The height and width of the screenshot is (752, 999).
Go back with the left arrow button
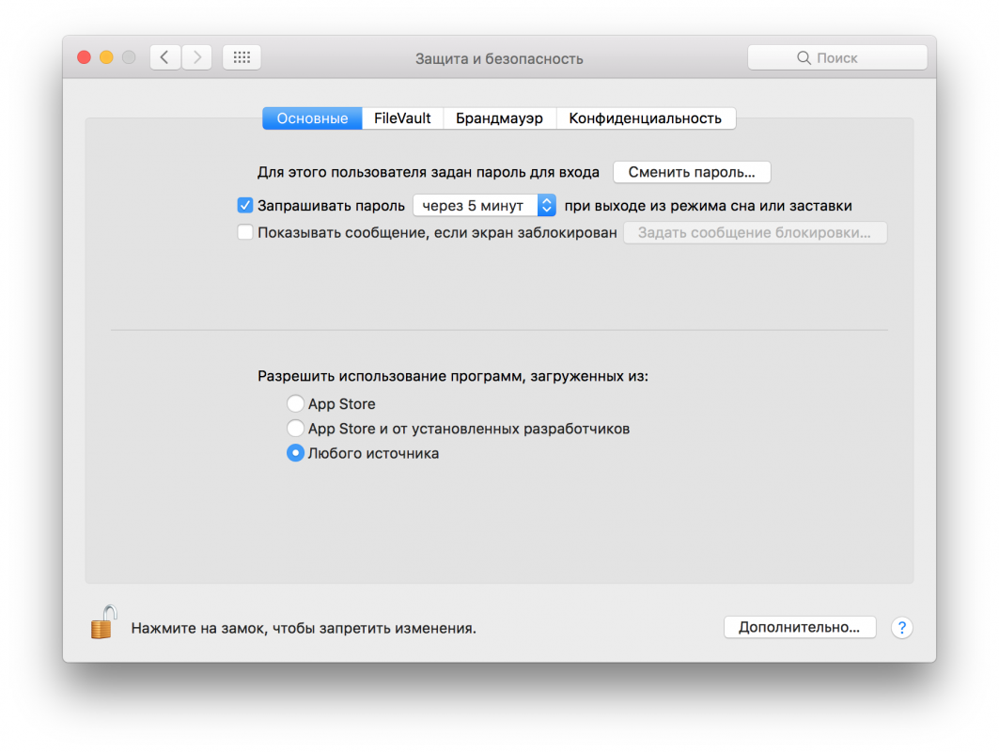[165, 57]
